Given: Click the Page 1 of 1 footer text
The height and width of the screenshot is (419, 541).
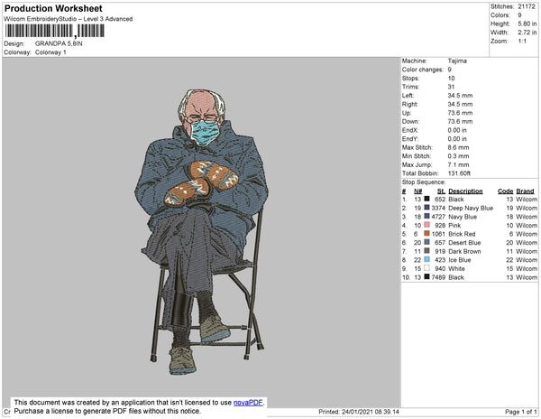Looking at the screenshot, I should (520, 412).
